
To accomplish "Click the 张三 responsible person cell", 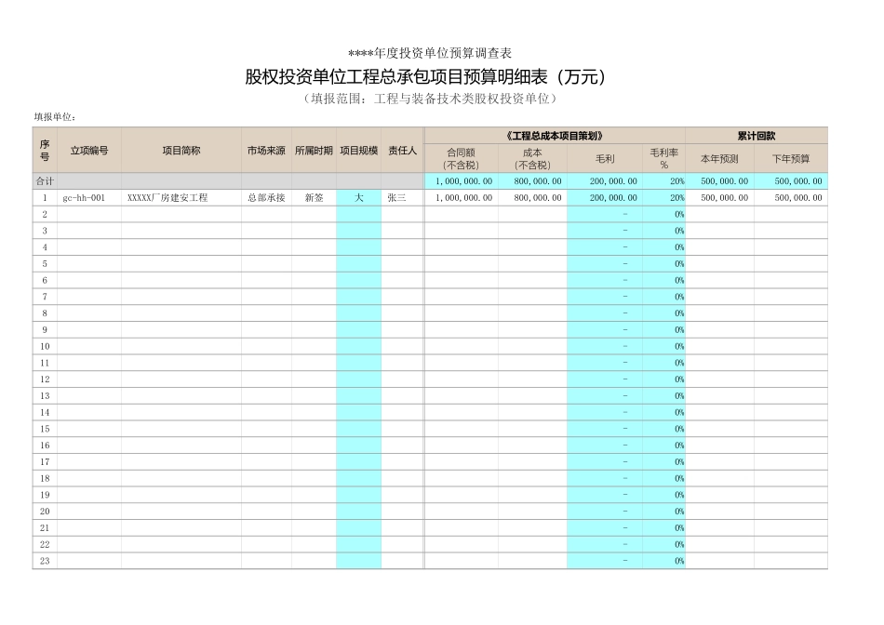I will [400, 197].
